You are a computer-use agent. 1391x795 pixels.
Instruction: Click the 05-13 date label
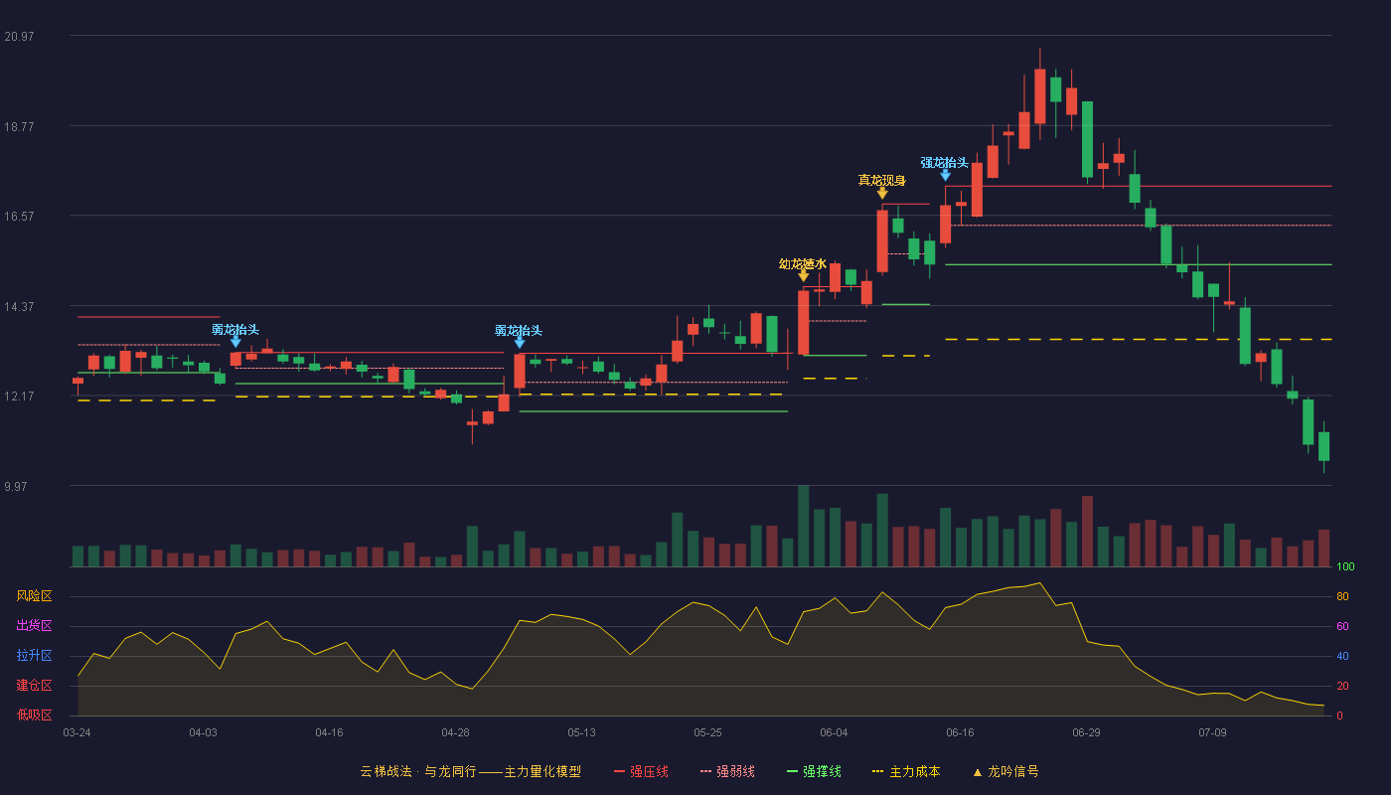click(581, 732)
